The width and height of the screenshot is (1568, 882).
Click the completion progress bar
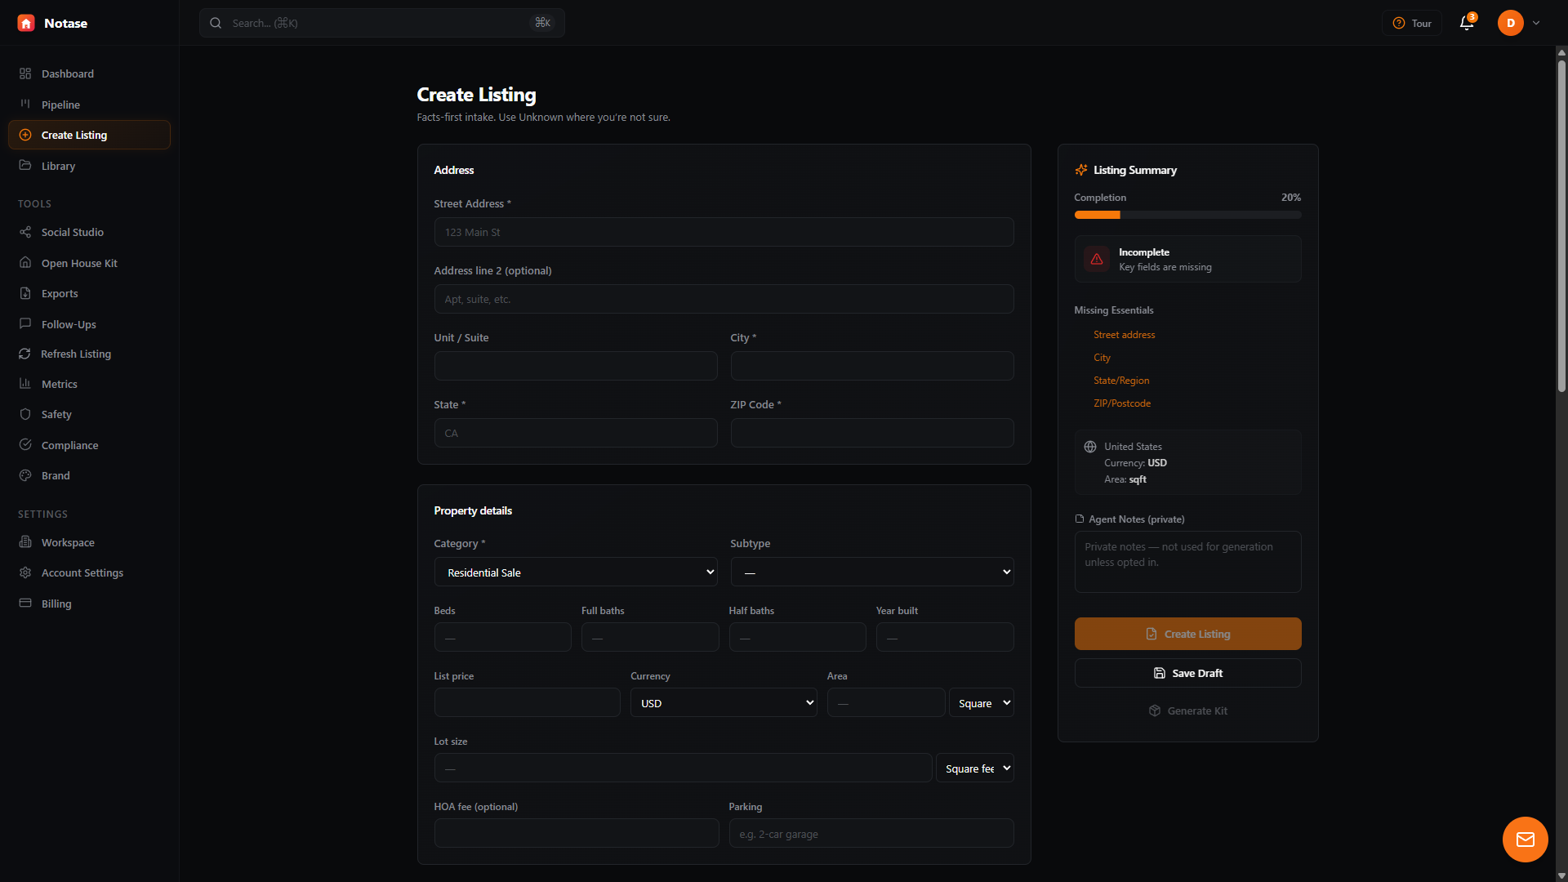[1187, 215]
